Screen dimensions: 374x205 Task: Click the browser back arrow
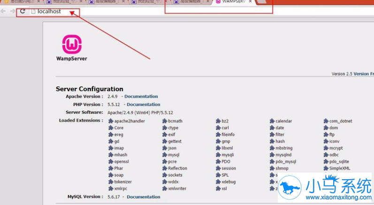point(3,11)
